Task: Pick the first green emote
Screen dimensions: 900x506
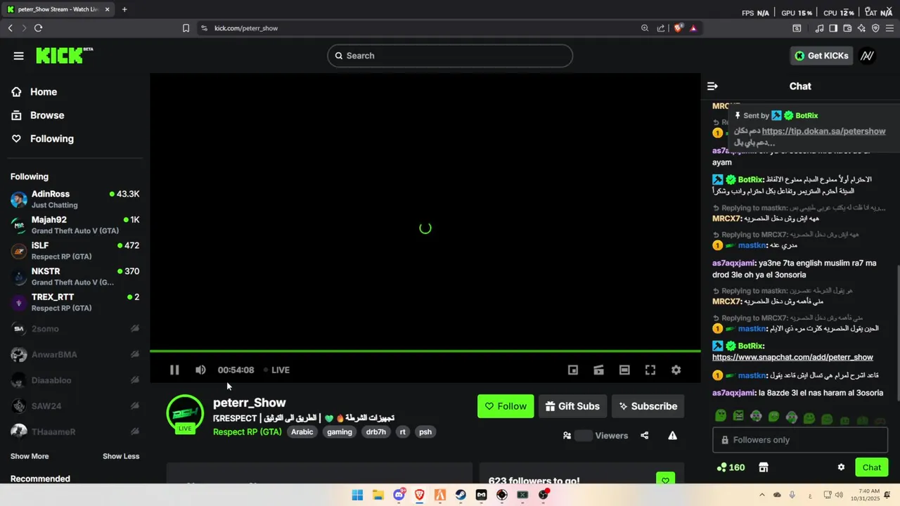Action: click(720, 416)
